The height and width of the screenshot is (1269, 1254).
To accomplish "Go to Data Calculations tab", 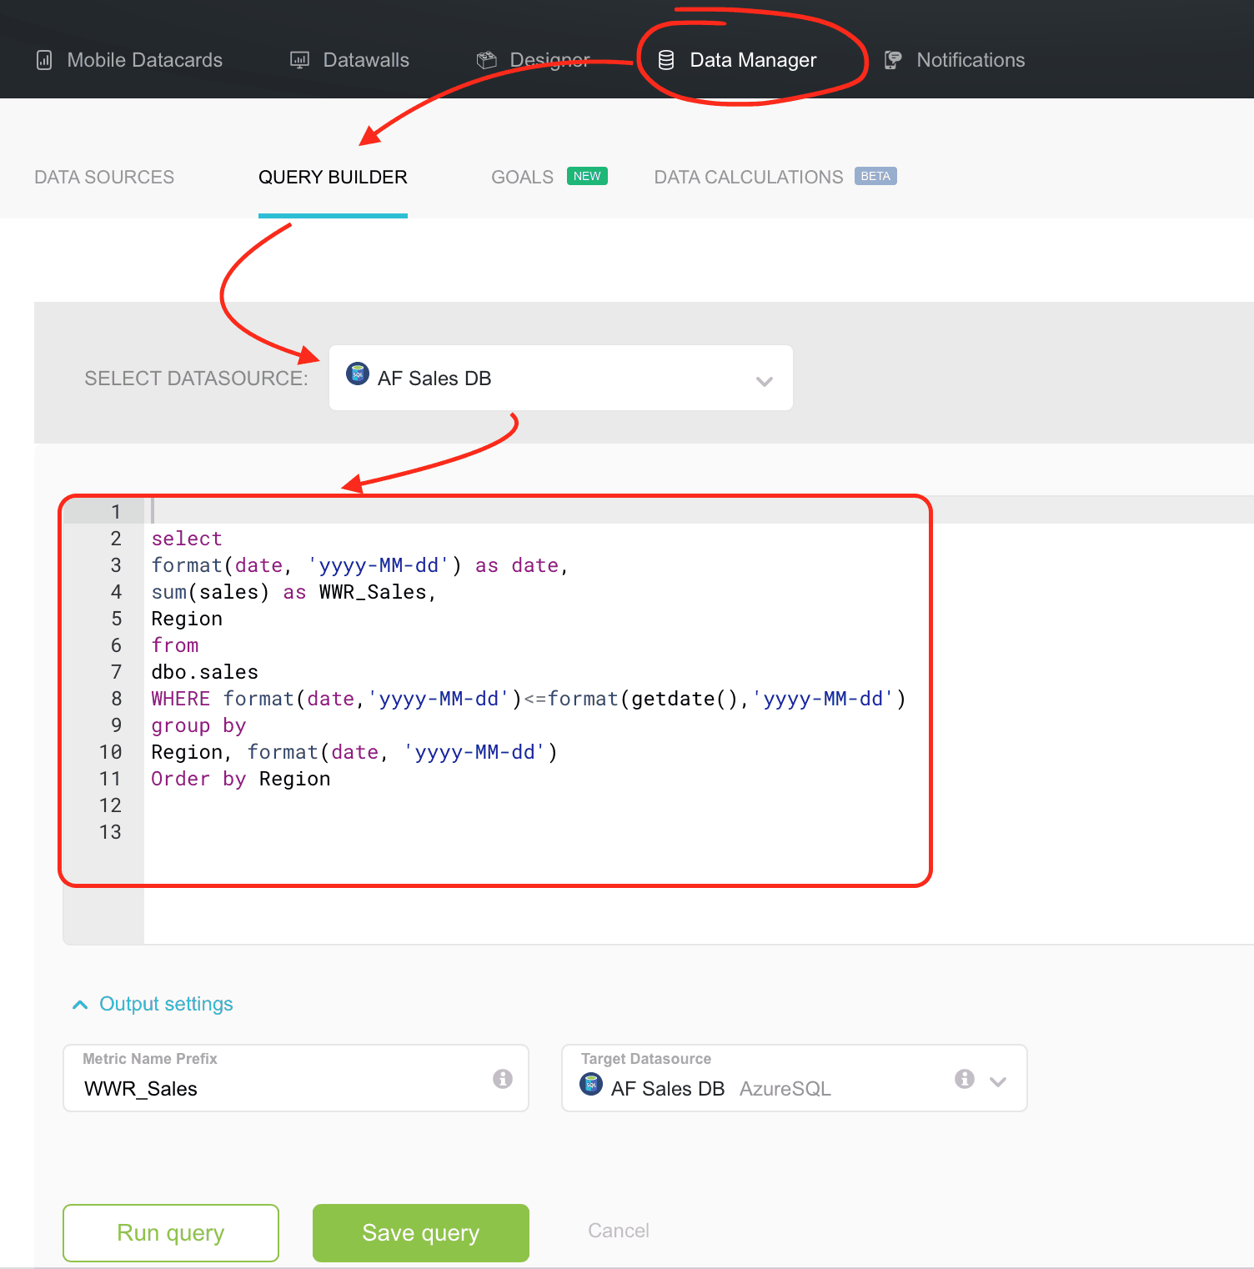I will [748, 178].
